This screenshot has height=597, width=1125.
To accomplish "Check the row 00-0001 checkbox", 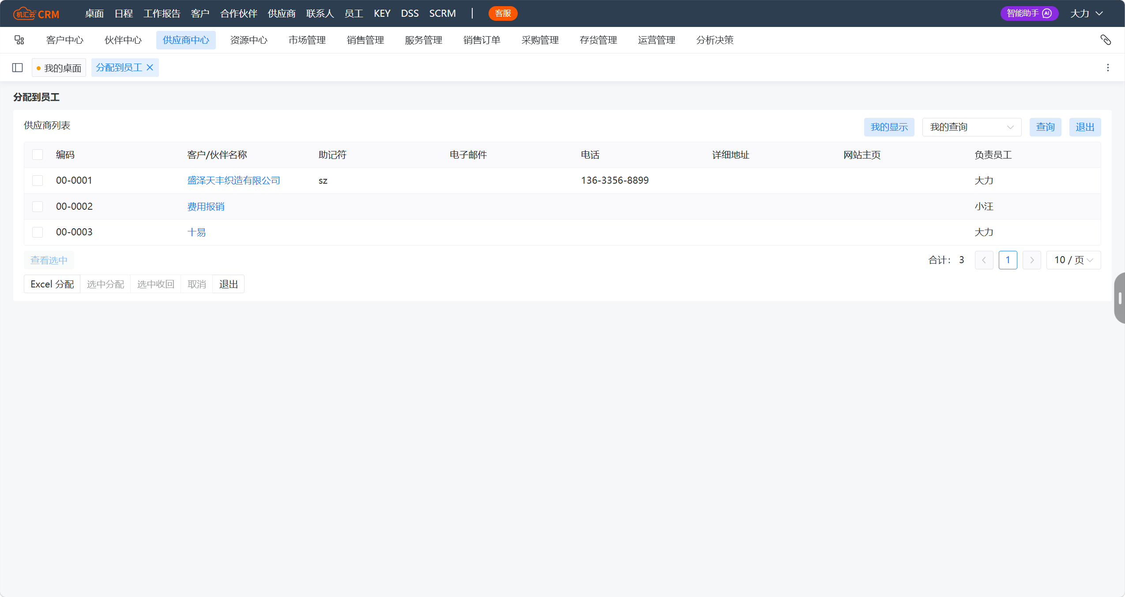I will (38, 181).
